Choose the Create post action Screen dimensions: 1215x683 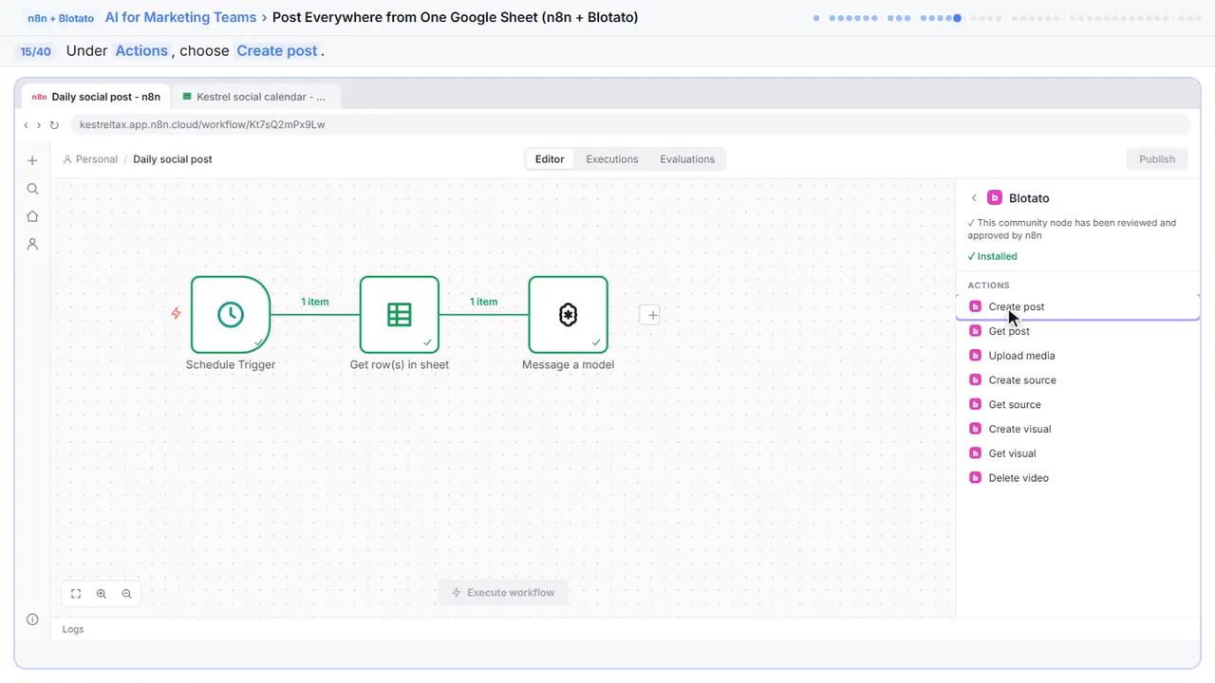pyautogui.click(x=1078, y=306)
